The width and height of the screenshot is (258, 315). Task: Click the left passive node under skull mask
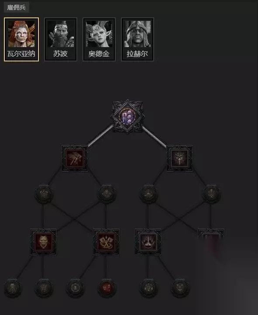tap(149, 194)
